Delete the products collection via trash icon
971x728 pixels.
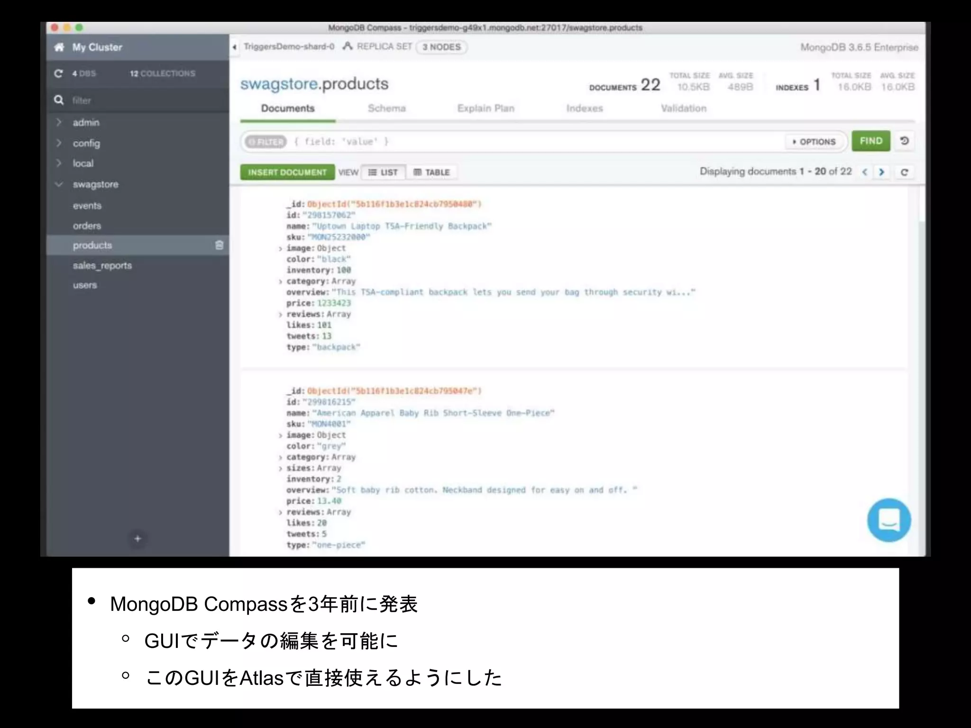[x=219, y=245]
